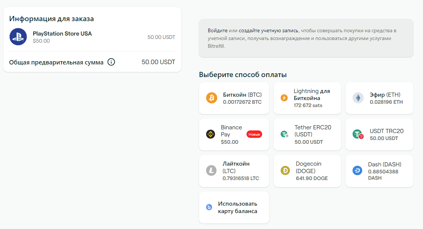Screen dimensions: 423x229
Task: Click the PlayStation Store logo icon
Action: tap(18, 37)
